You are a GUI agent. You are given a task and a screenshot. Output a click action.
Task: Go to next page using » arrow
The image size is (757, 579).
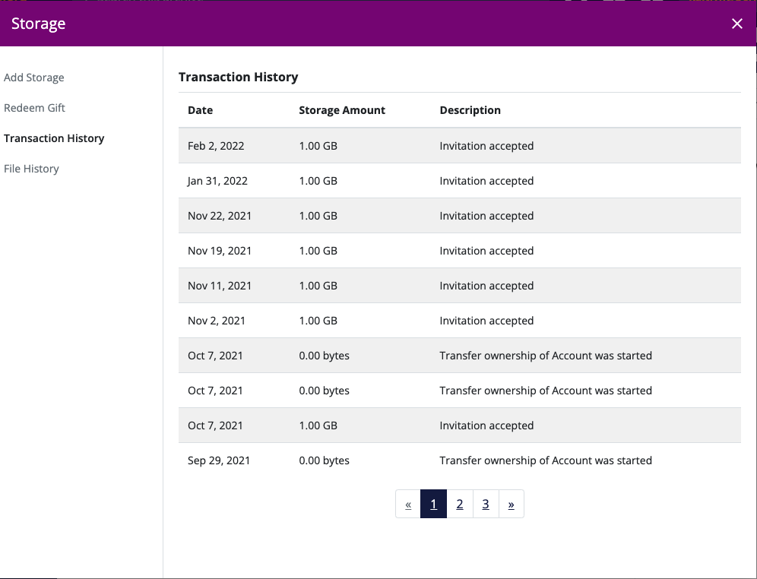click(512, 505)
